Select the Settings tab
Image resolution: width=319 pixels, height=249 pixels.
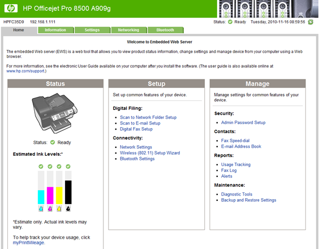click(x=92, y=30)
